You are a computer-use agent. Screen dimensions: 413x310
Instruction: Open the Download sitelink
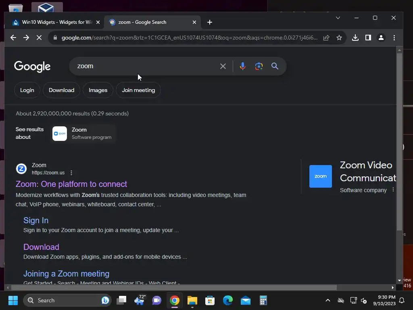click(42, 247)
